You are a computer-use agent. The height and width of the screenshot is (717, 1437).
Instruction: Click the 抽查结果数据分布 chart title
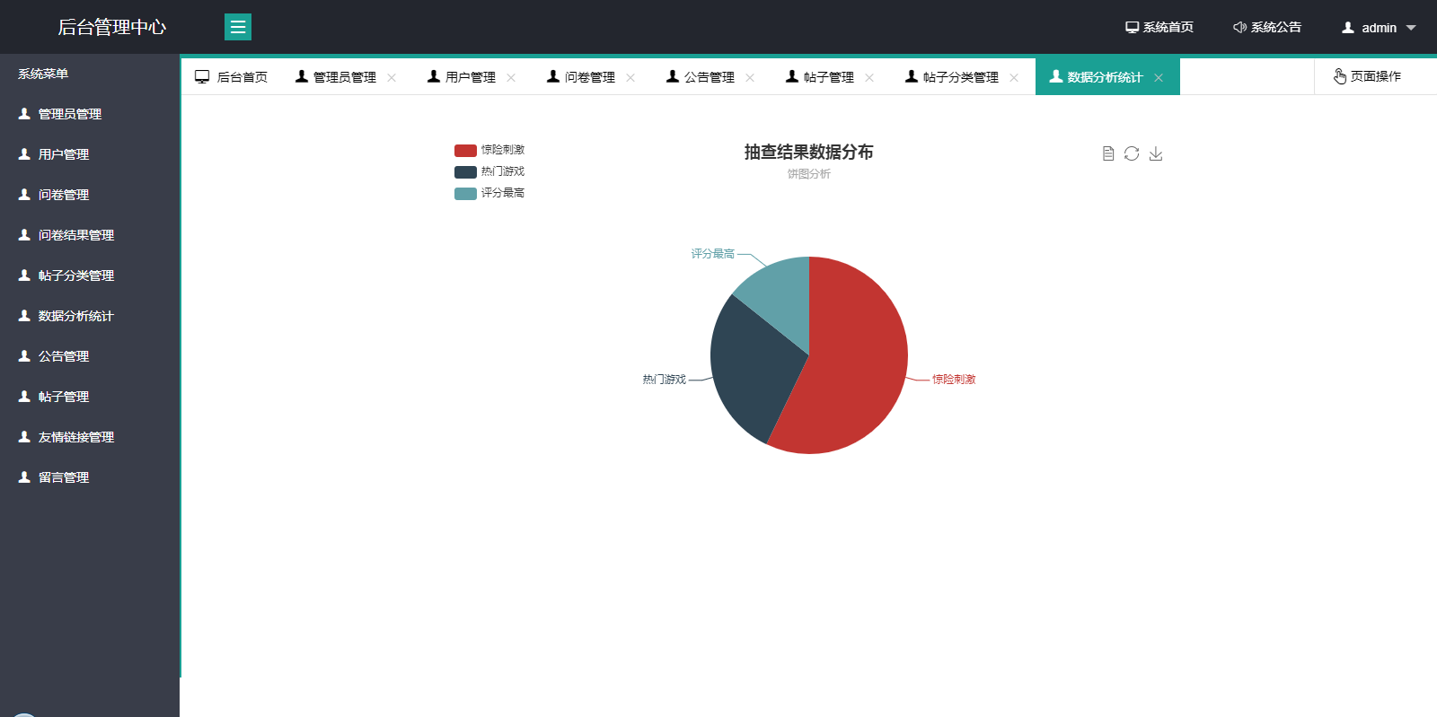pyautogui.click(x=809, y=153)
